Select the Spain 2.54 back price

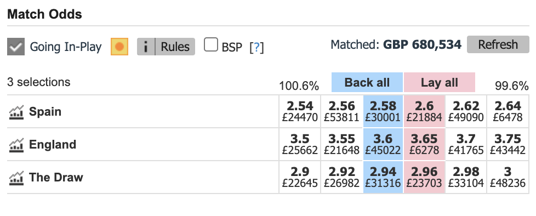tap(300, 111)
